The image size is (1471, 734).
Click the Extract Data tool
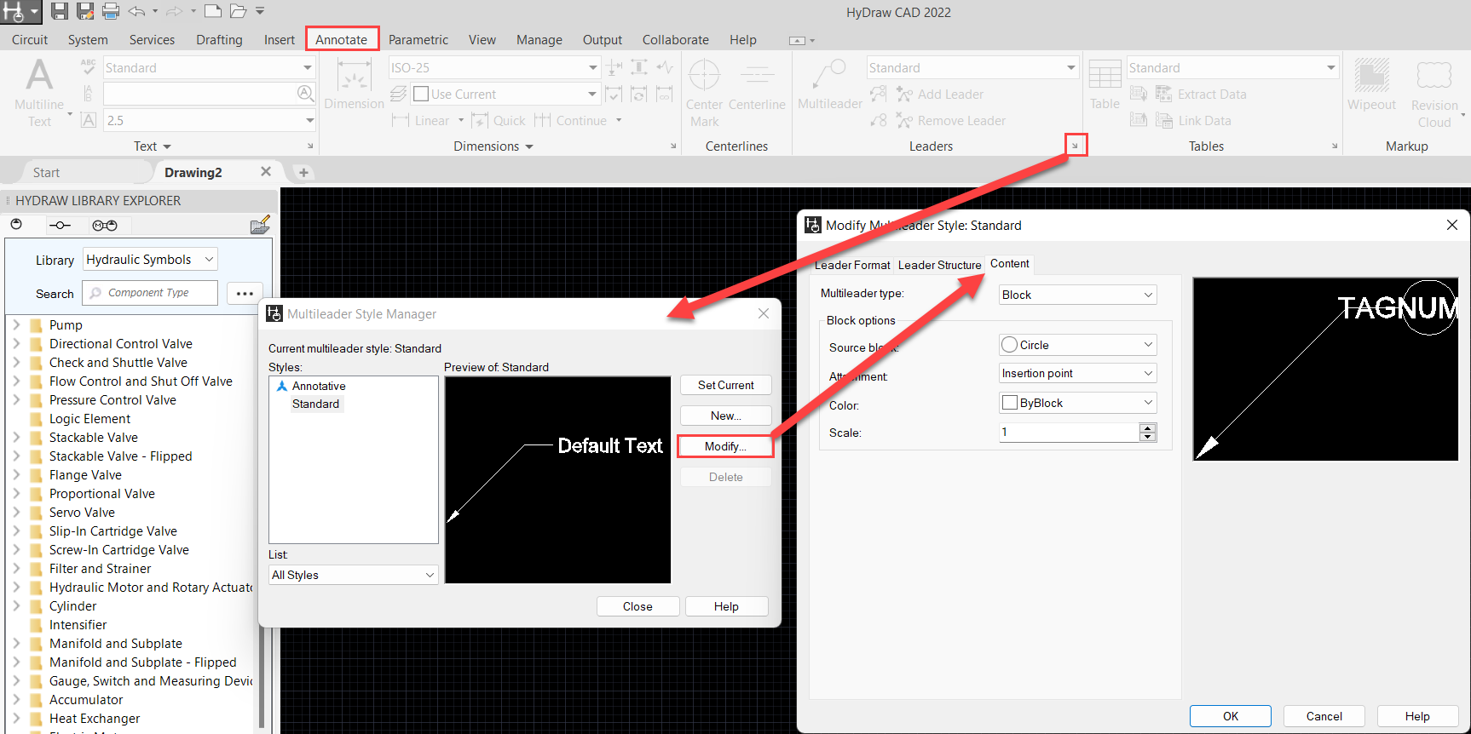pos(1201,95)
